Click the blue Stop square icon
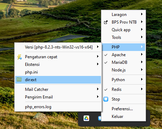 click(106, 99)
